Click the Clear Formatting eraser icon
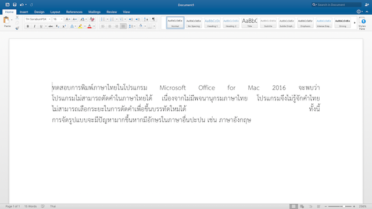Viewport: 372px width, 209px height. (92, 19)
